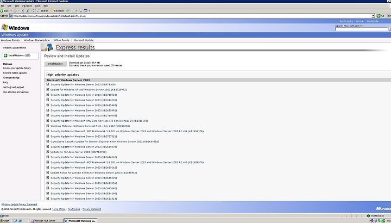The height and width of the screenshot is (223, 391).
Task: Open the Edit menu
Action: pos(9,6)
